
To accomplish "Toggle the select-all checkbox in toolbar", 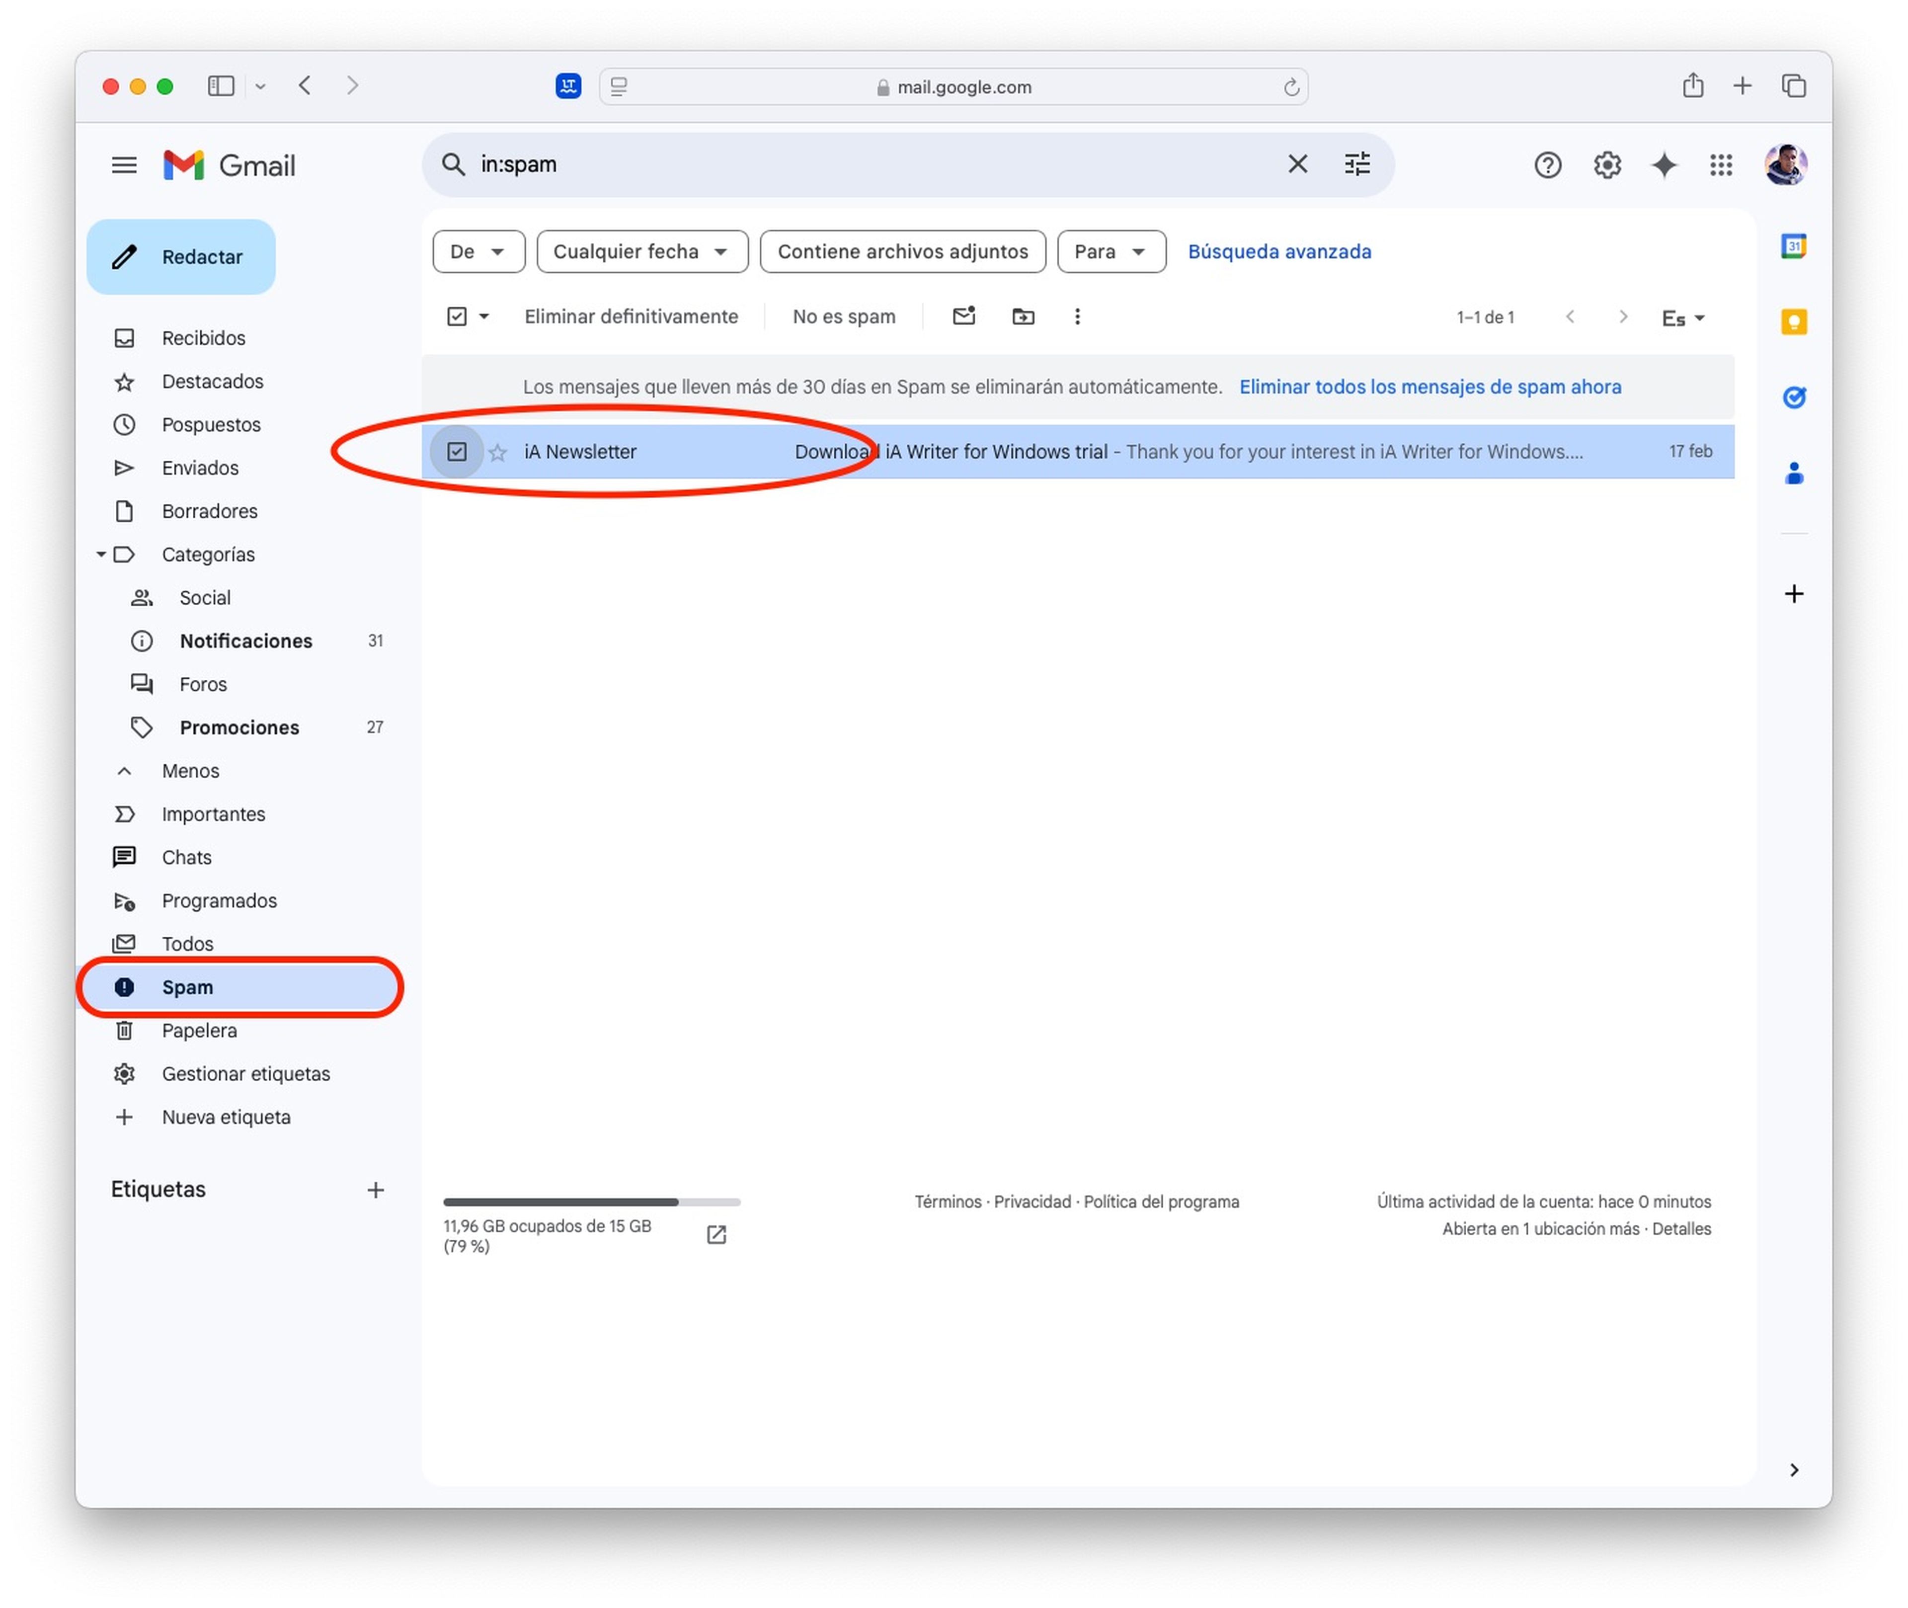I will (x=456, y=317).
